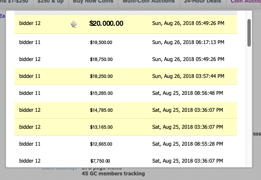Image resolution: width=261 pixels, height=180 pixels.
Task: Click bidder 11 in the $12,665.00 row
Action: click(x=30, y=144)
